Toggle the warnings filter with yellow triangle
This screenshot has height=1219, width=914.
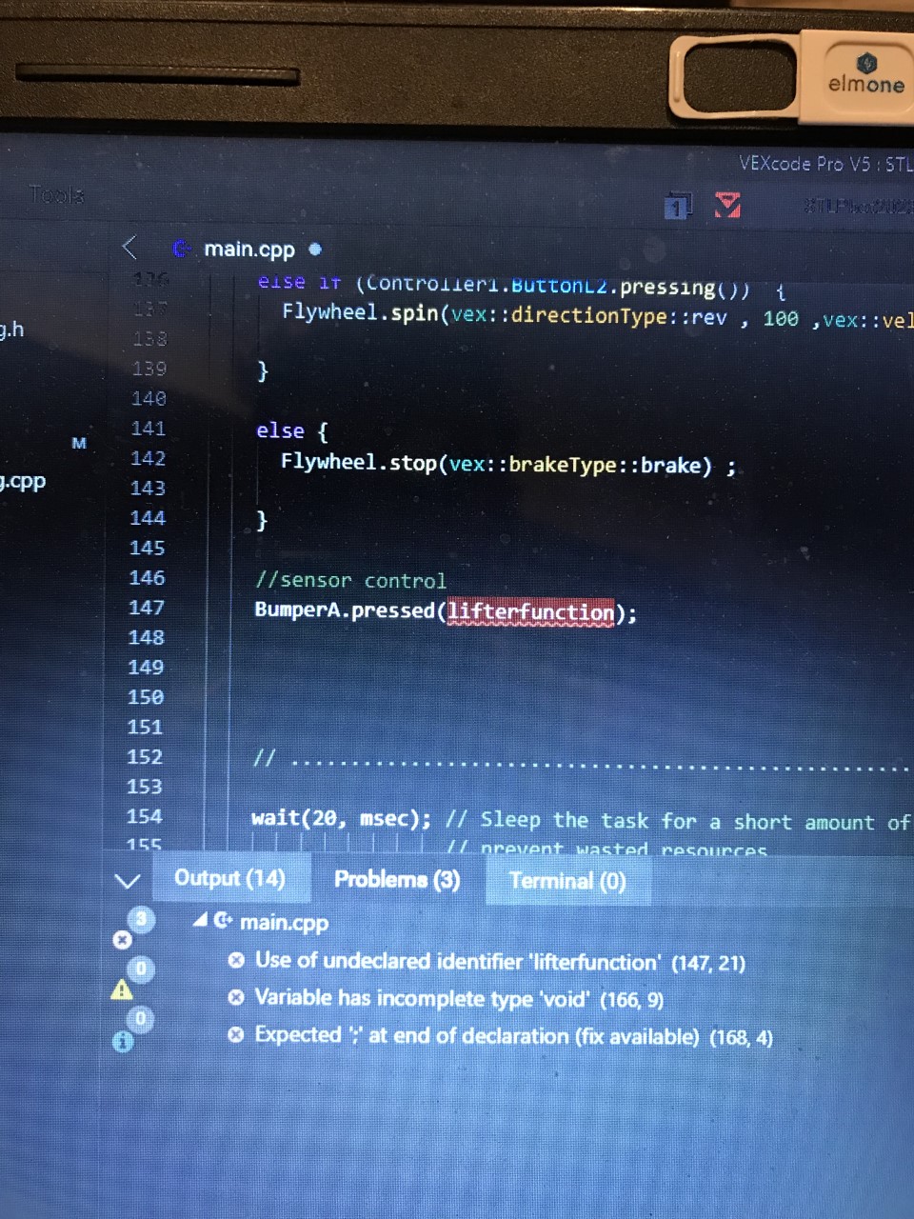pos(129,981)
